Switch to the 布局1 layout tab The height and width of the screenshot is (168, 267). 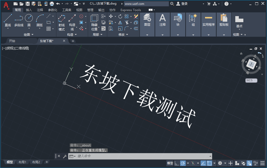coord(22,162)
